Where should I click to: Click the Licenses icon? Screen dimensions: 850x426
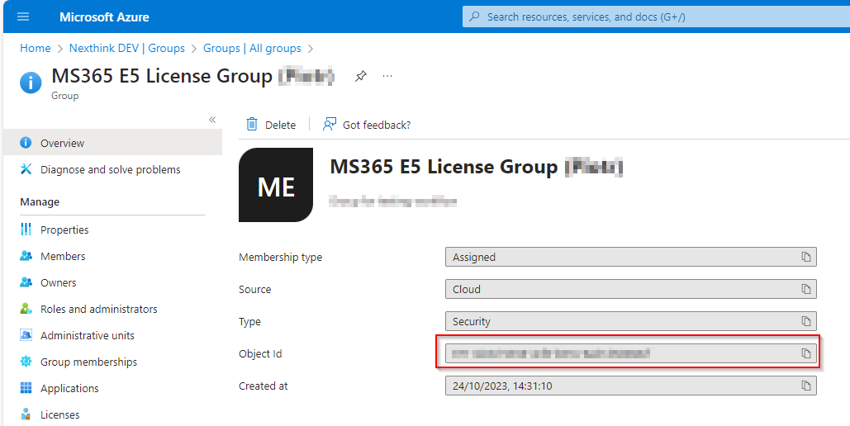click(26, 414)
